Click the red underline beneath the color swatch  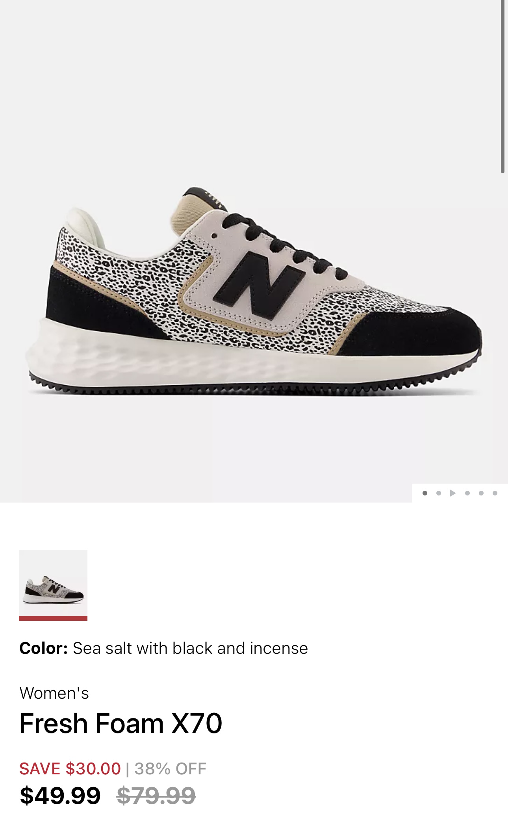pos(53,618)
